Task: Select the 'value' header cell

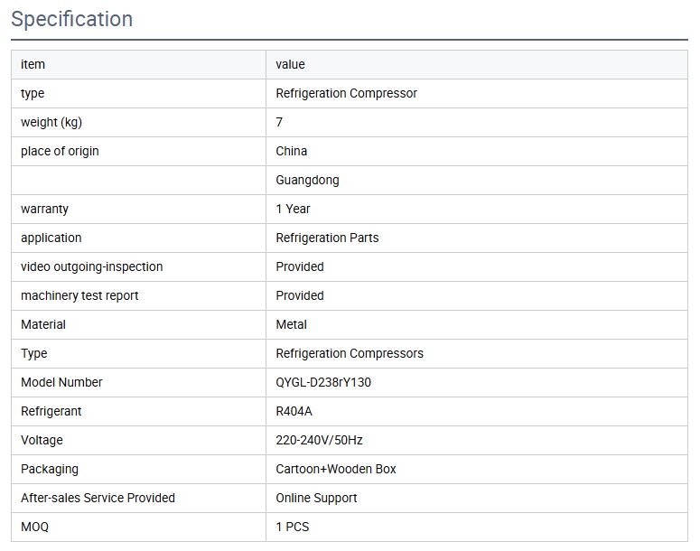Action: (x=290, y=64)
